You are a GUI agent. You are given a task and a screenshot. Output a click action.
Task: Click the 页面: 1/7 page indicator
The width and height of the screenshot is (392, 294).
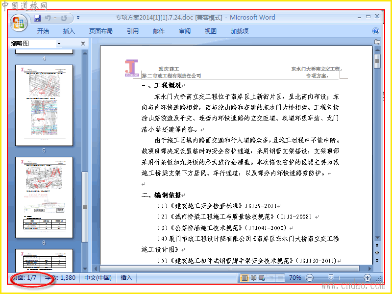24,278
